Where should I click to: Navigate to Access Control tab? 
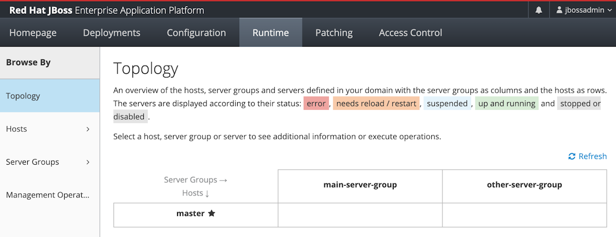(x=410, y=33)
